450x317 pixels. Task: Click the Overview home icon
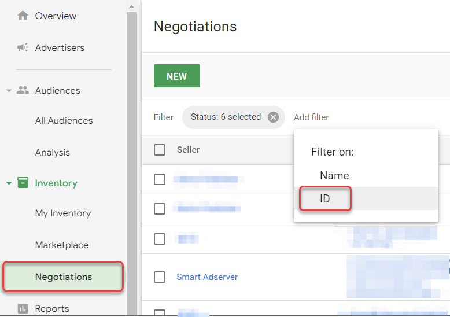(x=23, y=16)
